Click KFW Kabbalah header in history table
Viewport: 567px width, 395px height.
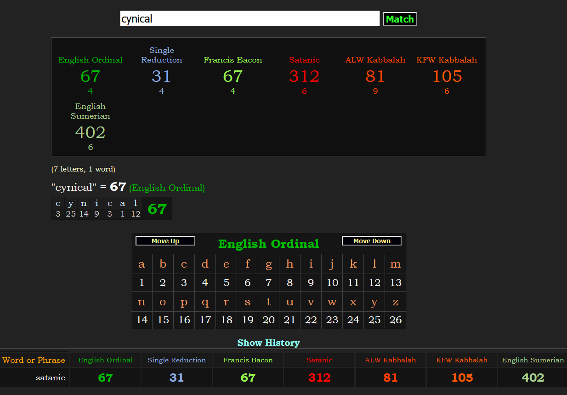462,360
